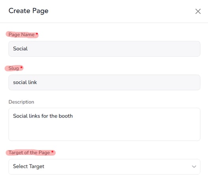The height and width of the screenshot is (187, 208).
Task: Expand target list using the chevron arrow
Action: [x=194, y=166]
